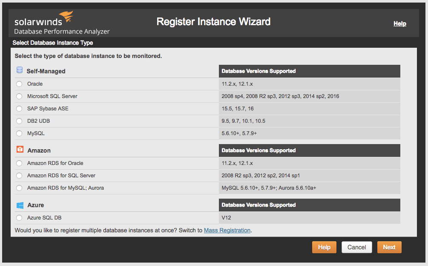
Task: Click the orange Amazon box icon
Action: (20, 149)
